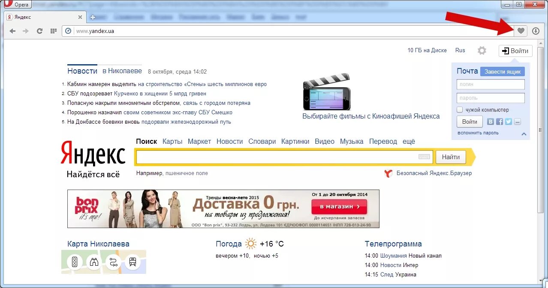This screenshot has height=288, width=548.
Task: Click the Найти search button
Action: tap(451, 157)
